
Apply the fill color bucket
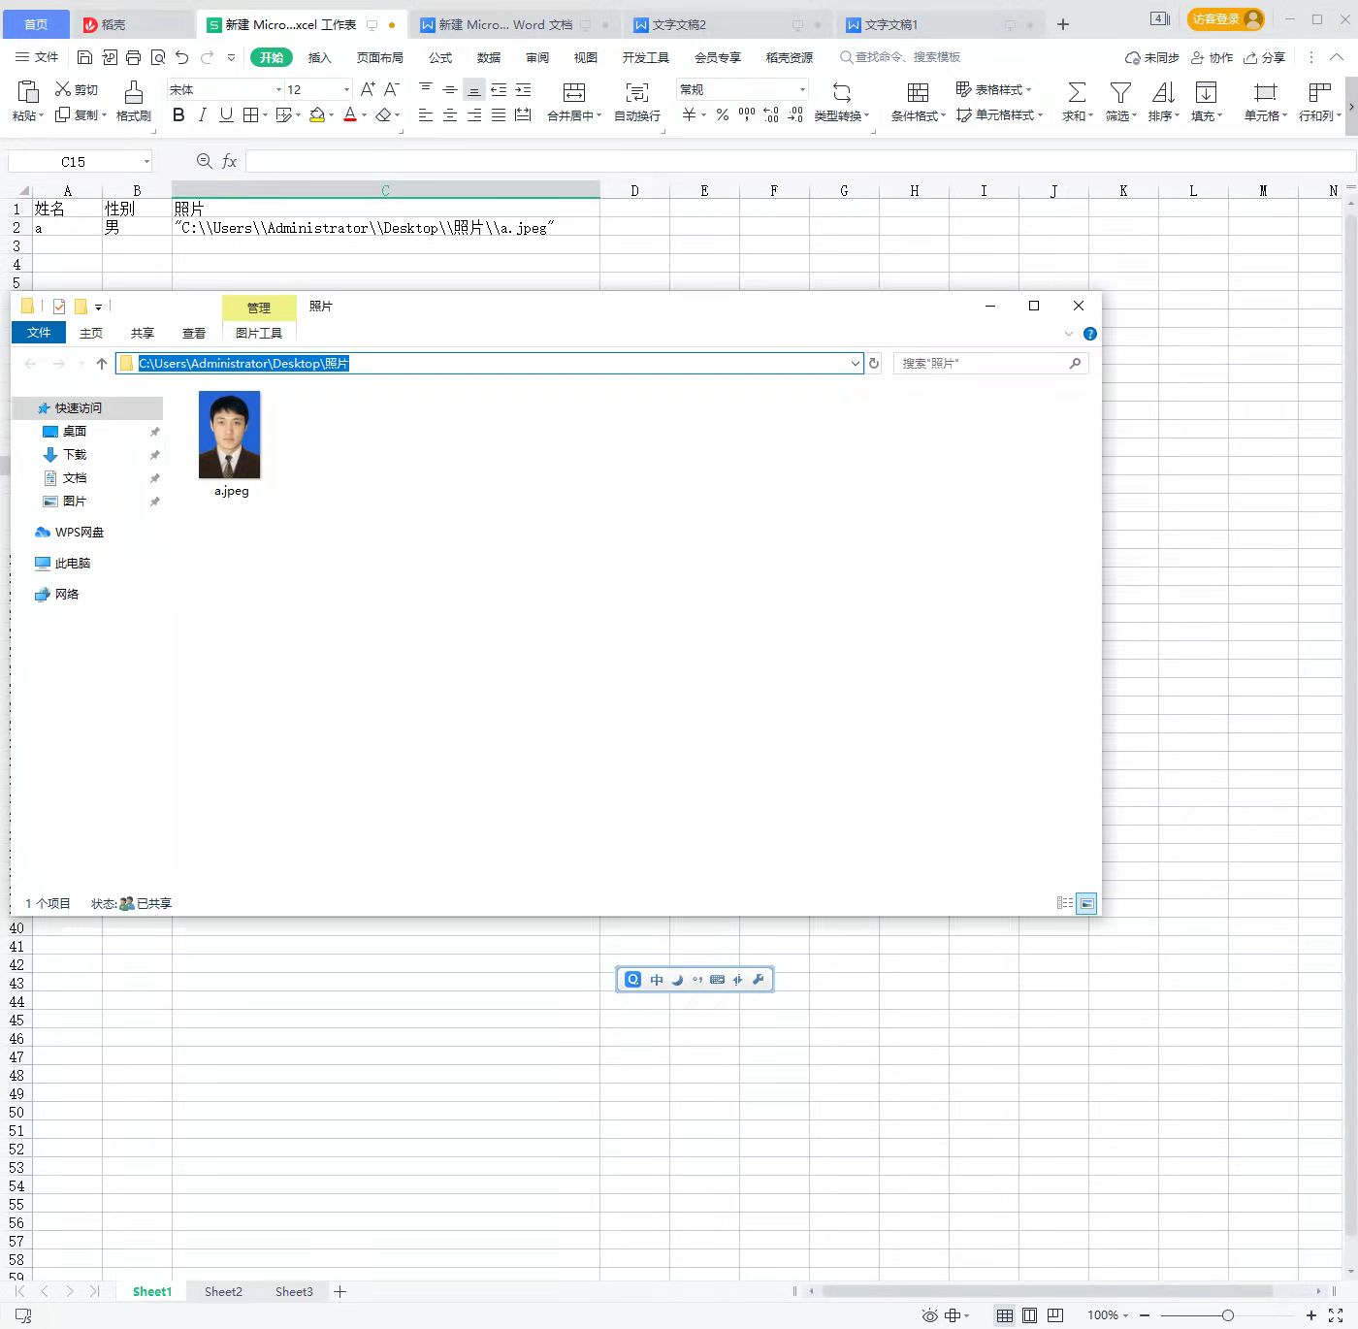317,115
